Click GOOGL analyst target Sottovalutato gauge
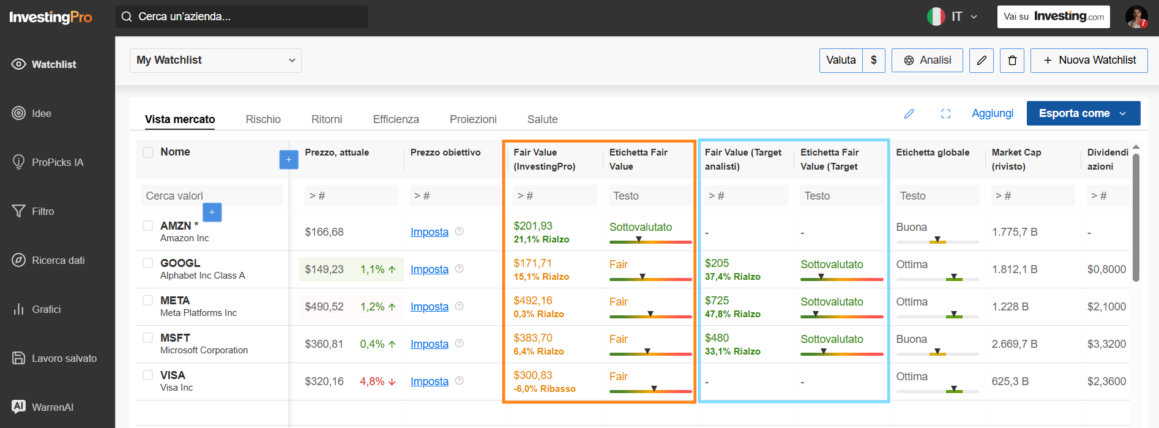The height and width of the screenshot is (428, 1159). pos(842,279)
